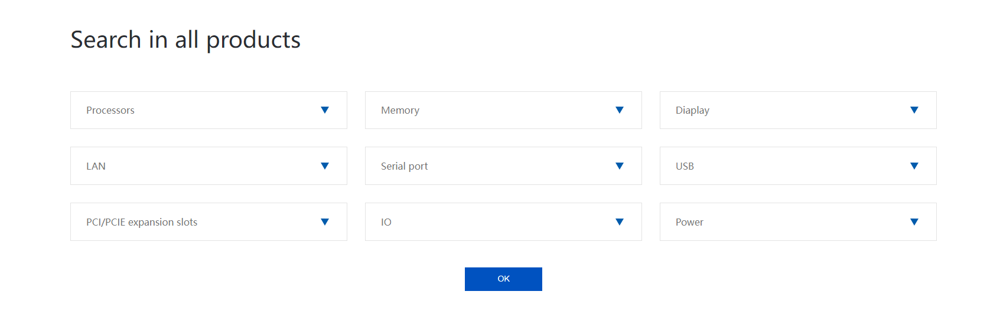
Task: Expand the Diaplay filter via its label
Action: coord(692,110)
